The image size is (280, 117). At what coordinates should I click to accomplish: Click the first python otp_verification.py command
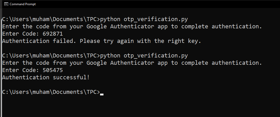point(144,19)
